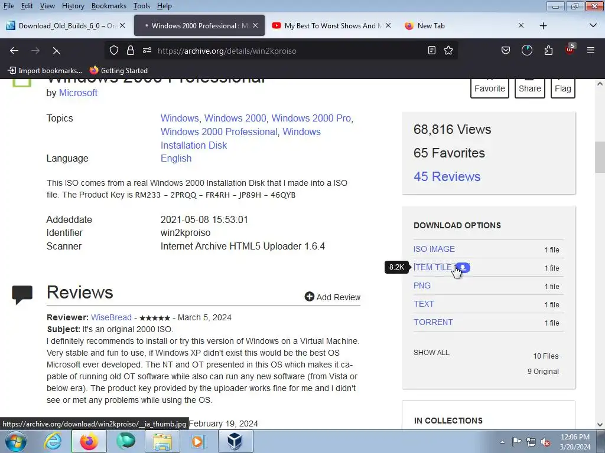The width and height of the screenshot is (605, 453).
Task: Open the Edit menu
Action: pos(27,6)
